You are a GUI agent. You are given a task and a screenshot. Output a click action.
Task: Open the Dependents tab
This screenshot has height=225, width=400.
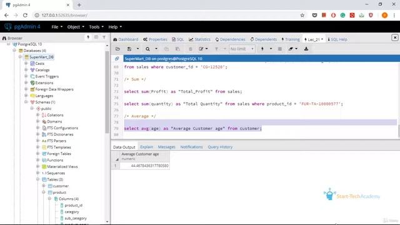coord(263,39)
